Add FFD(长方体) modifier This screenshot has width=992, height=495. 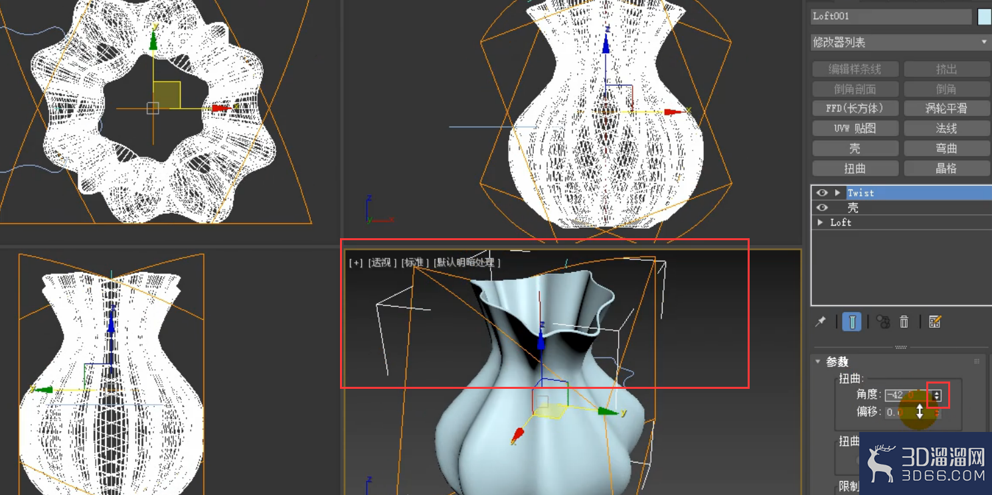pyautogui.click(x=855, y=108)
